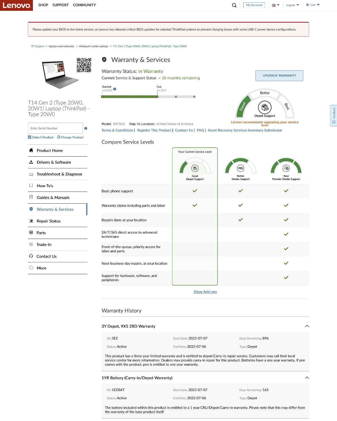Click the 'ID: 1EZBAT' entry
The height and width of the screenshot is (421, 337).
click(x=116, y=390)
